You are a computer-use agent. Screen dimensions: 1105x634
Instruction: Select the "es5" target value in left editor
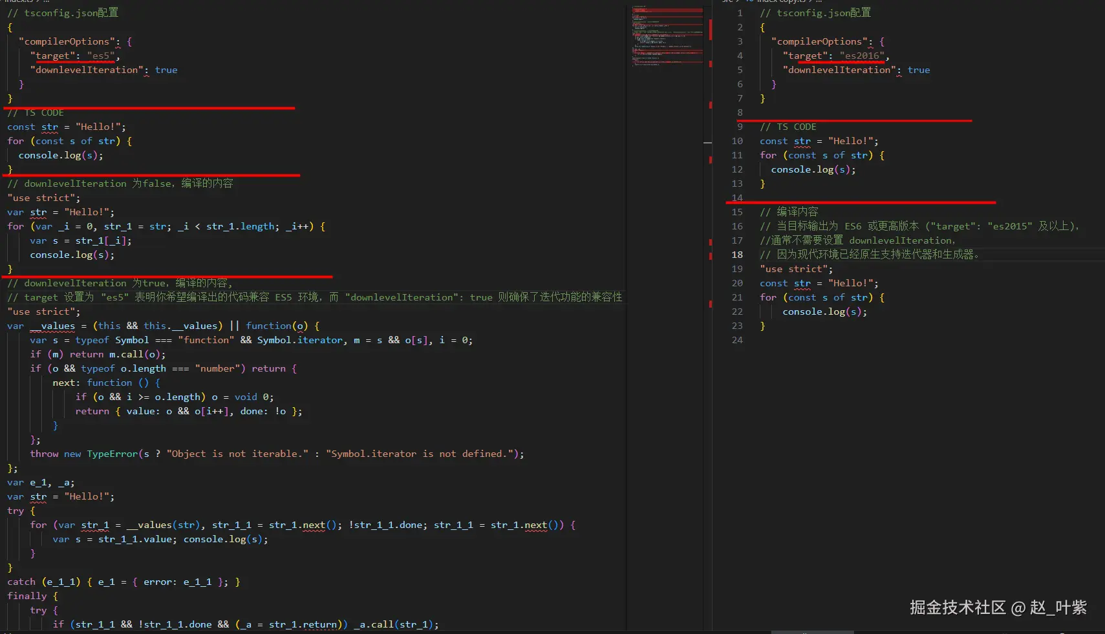(x=101, y=56)
